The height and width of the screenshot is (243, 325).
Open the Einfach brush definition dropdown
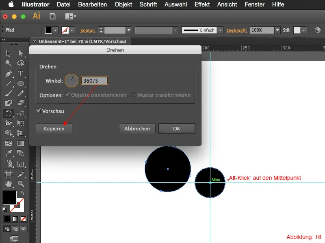(x=220, y=30)
